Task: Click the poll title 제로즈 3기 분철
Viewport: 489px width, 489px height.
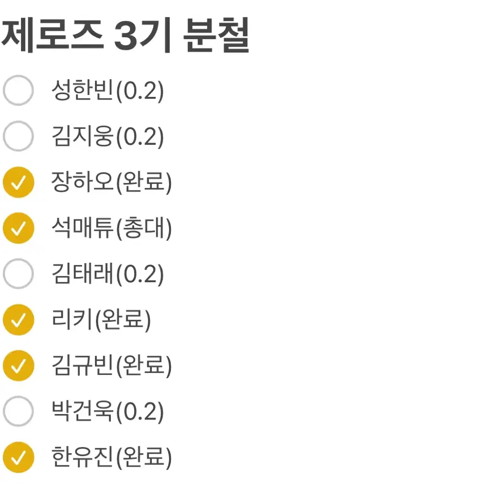Action: [125, 36]
